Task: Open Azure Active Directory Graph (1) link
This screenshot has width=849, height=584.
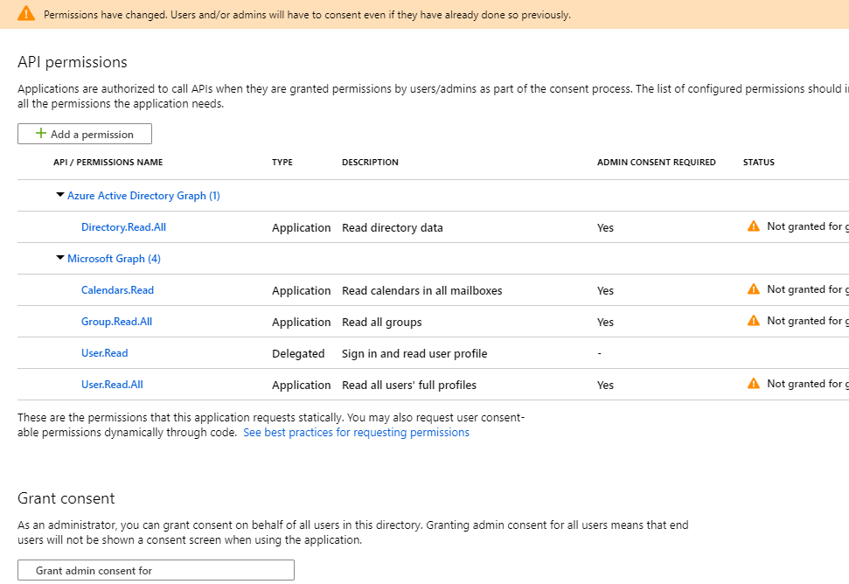Action: pyautogui.click(x=143, y=196)
